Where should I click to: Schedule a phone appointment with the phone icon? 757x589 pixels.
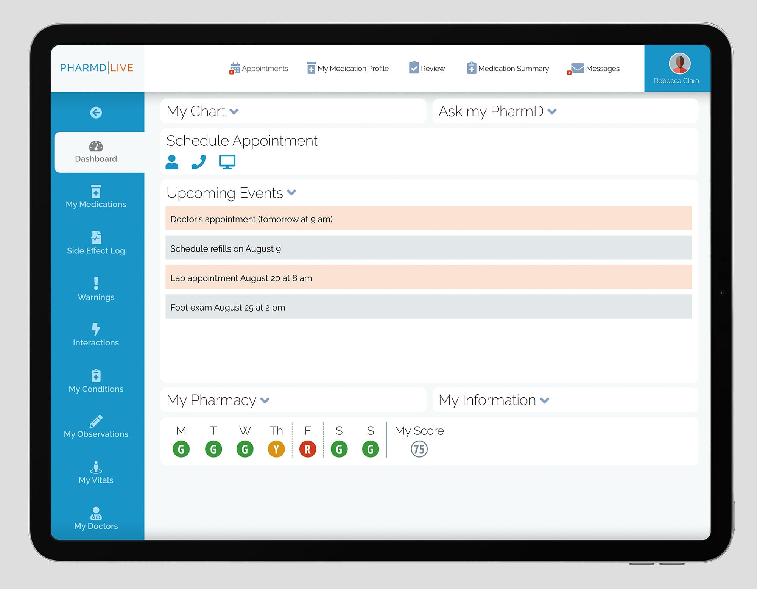pyautogui.click(x=199, y=162)
